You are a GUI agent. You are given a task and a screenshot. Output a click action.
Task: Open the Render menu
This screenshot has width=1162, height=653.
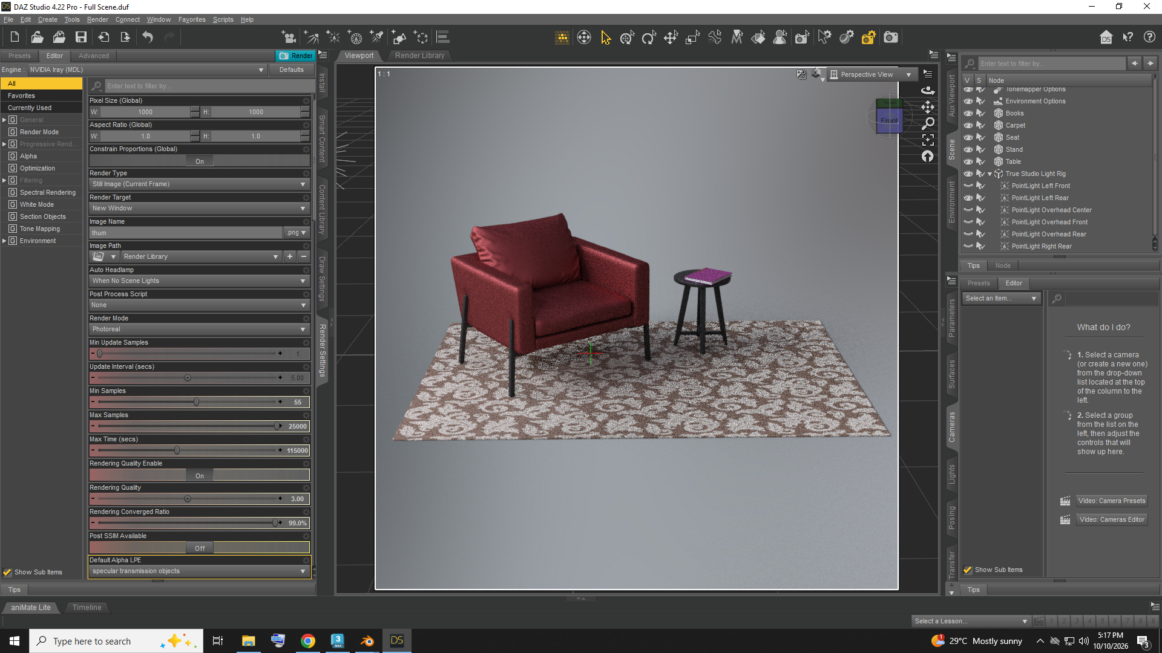click(97, 19)
